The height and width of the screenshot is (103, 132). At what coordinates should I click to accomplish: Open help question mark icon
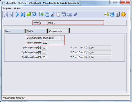coord(123,14)
